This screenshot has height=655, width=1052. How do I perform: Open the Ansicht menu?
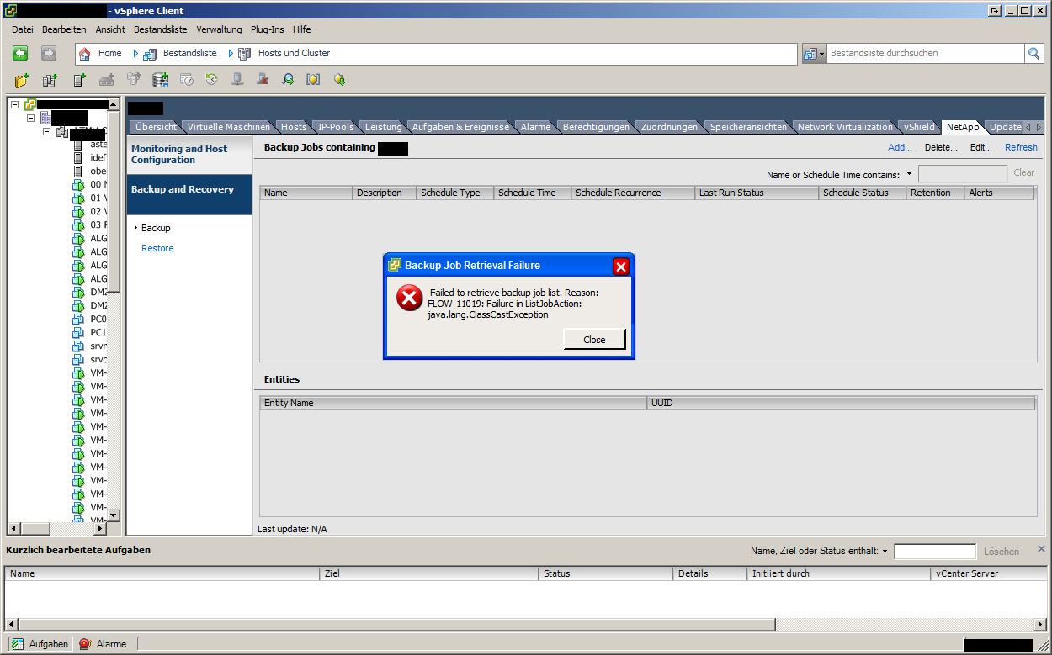tap(110, 29)
